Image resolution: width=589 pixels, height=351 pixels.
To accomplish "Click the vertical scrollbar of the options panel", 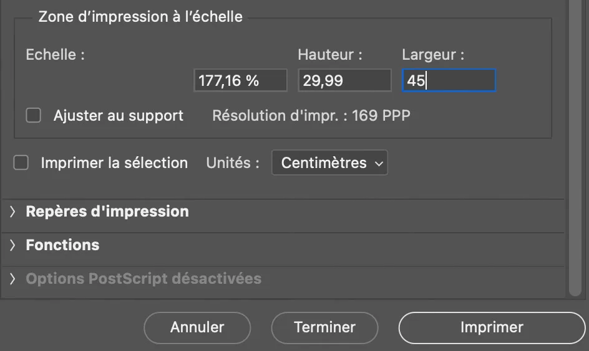I will point(575,149).
